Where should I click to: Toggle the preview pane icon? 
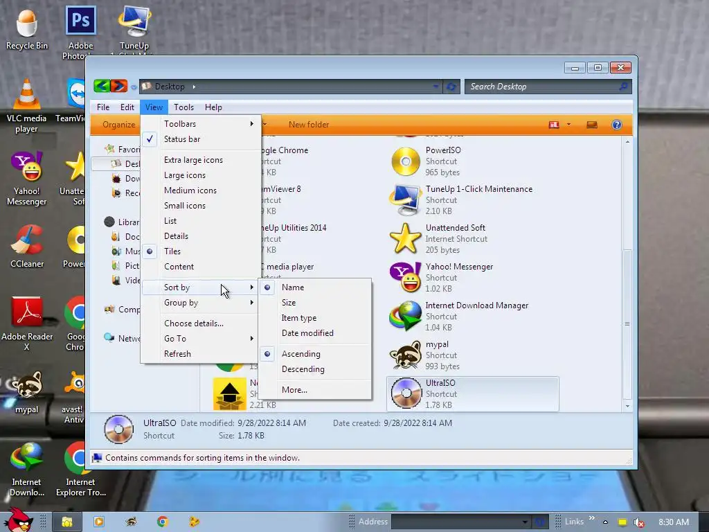[592, 125]
